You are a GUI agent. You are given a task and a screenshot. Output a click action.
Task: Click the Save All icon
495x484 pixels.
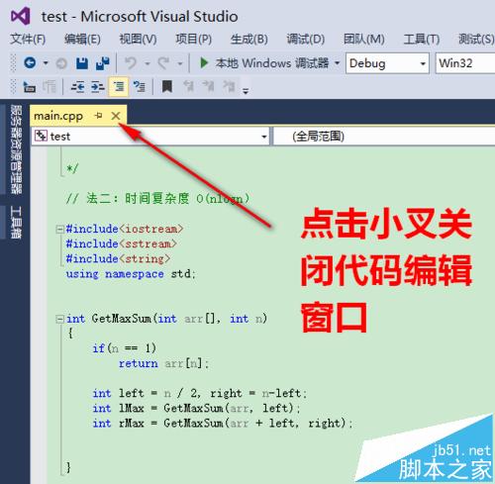click(103, 63)
